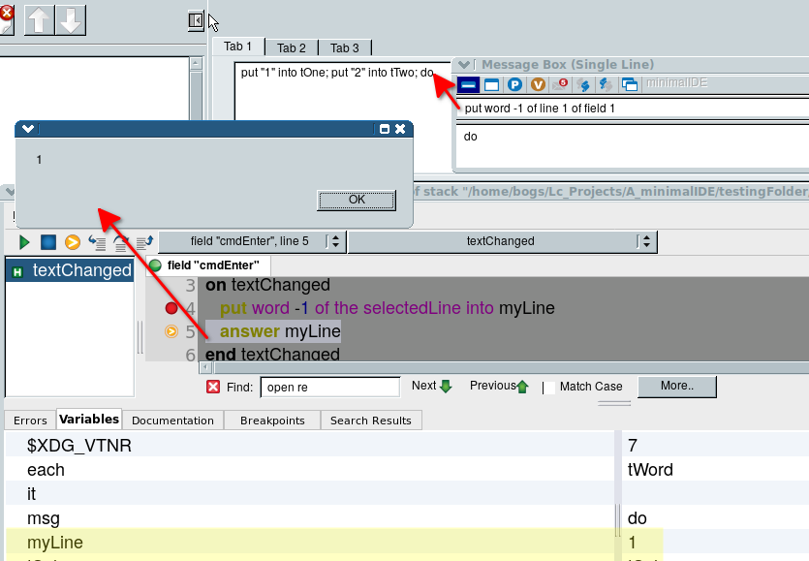
Task: Click "answer myLine" on script line 5
Action: pos(280,330)
